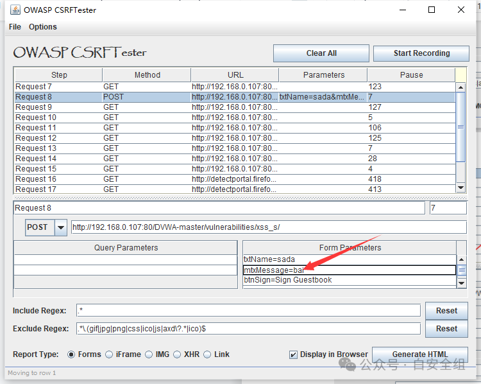Click the Java app icon in title bar
The width and height of the screenshot is (481, 384).
[15, 10]
